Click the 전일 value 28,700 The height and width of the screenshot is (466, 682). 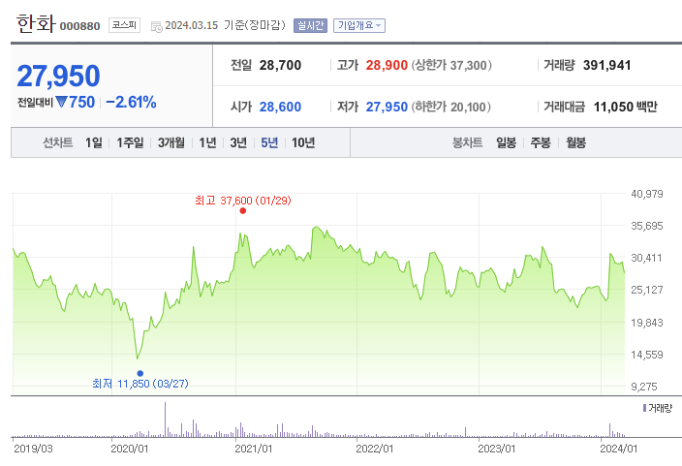point(280,65)
